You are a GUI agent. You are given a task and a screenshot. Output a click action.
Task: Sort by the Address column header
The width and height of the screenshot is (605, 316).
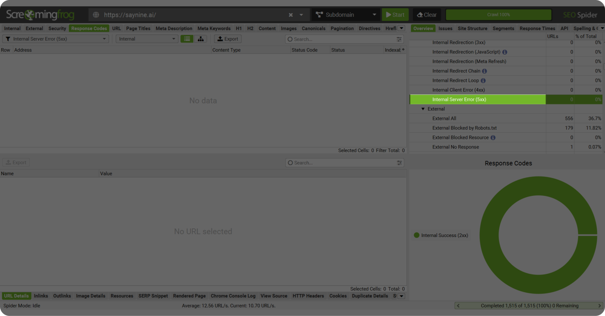(112, 50)
